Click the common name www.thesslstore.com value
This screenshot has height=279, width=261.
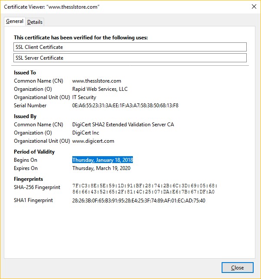[x=97, y=81]
